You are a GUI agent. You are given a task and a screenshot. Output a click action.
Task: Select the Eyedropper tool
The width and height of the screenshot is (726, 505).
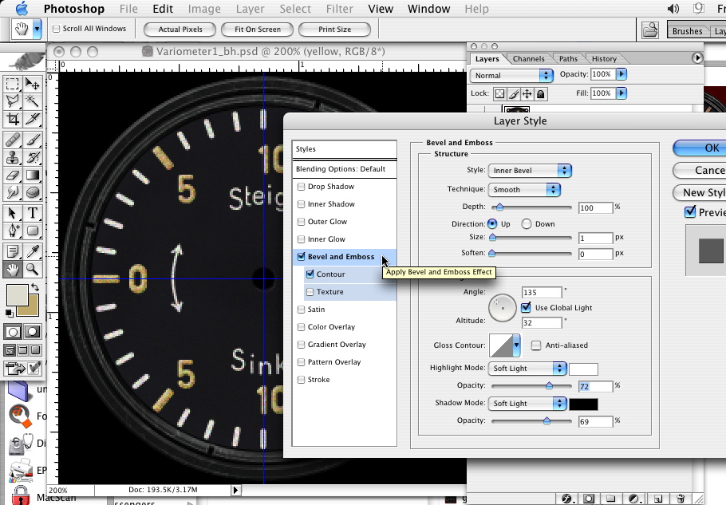coord(33,251)
